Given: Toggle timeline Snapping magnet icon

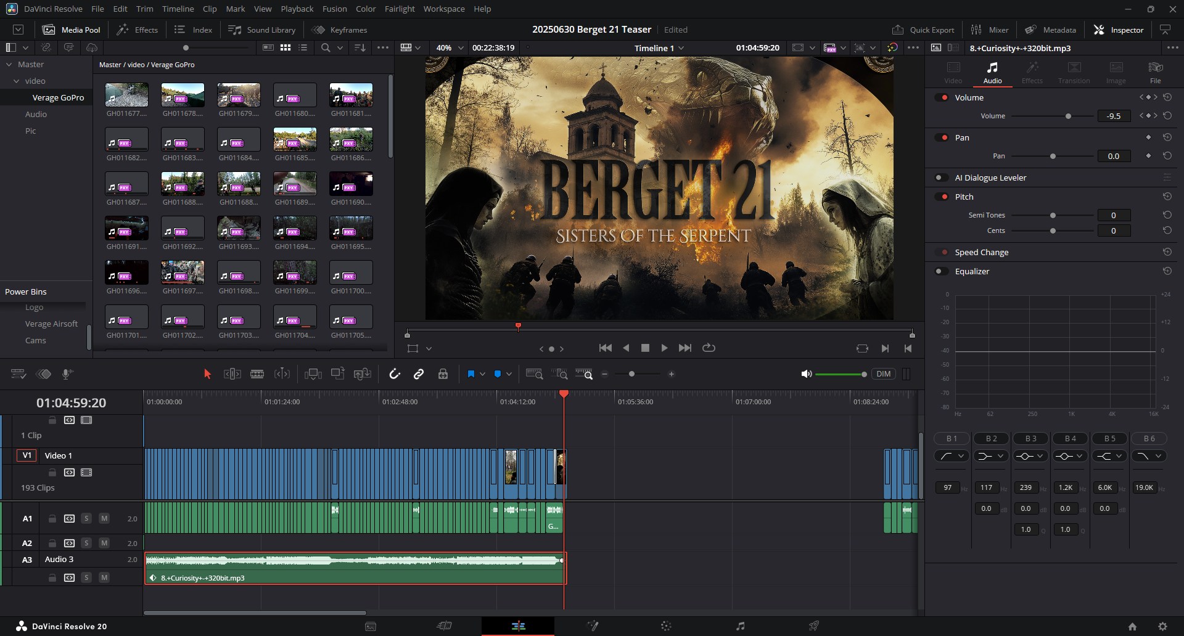Looking at the screenshot, I should (395, 374).
